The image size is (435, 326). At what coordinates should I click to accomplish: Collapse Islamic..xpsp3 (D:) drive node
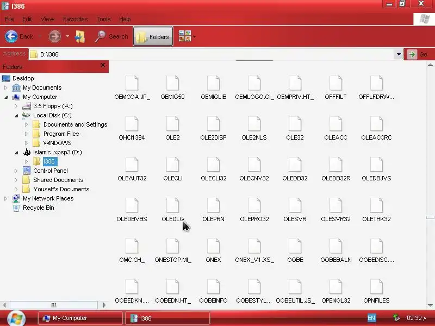click(16, 153)
